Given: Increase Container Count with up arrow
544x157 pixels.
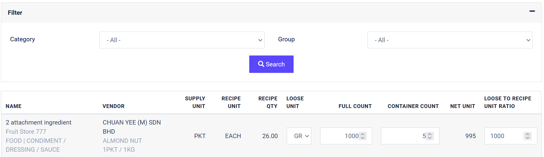Looking at the screenshot, I should [430, 134].
